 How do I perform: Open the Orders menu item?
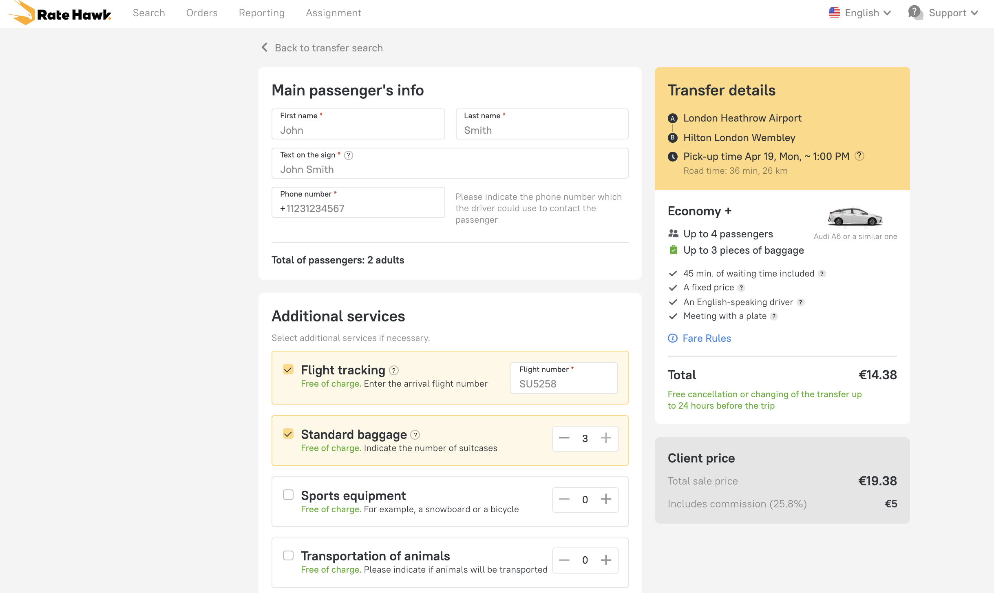coord(202,13)
